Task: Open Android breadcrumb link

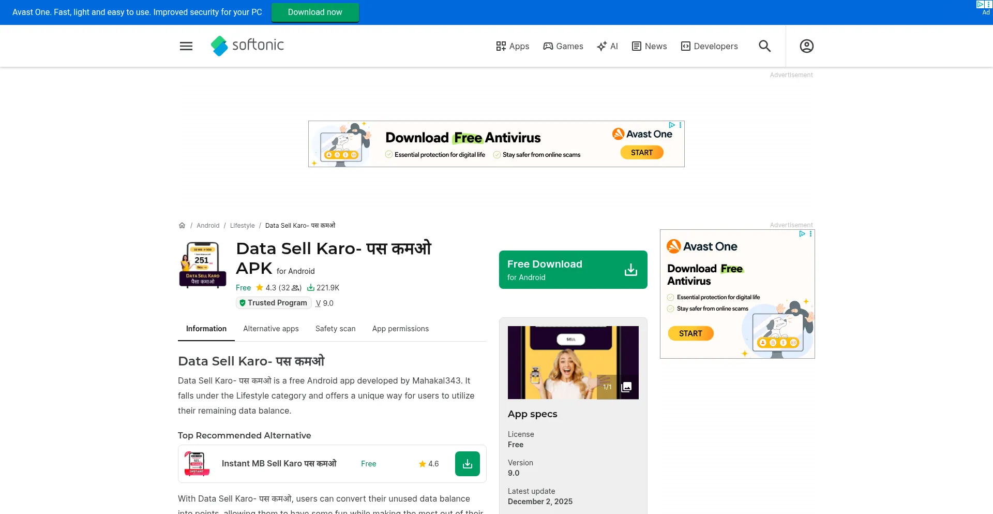Action: pyautogui.click(x=208, y=226)
